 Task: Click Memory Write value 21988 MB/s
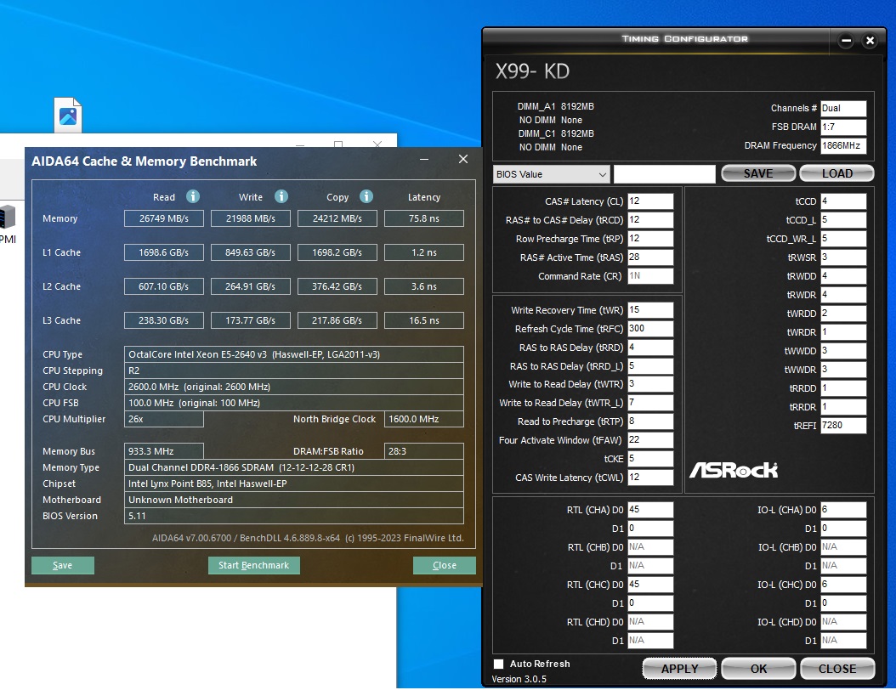250,218
